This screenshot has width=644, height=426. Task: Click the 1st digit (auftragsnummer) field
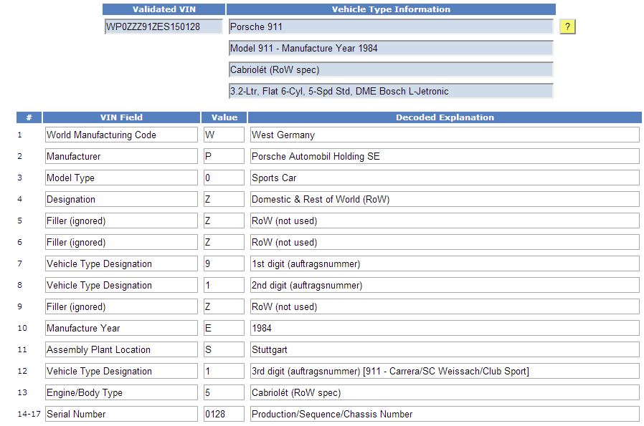(445, 263)
